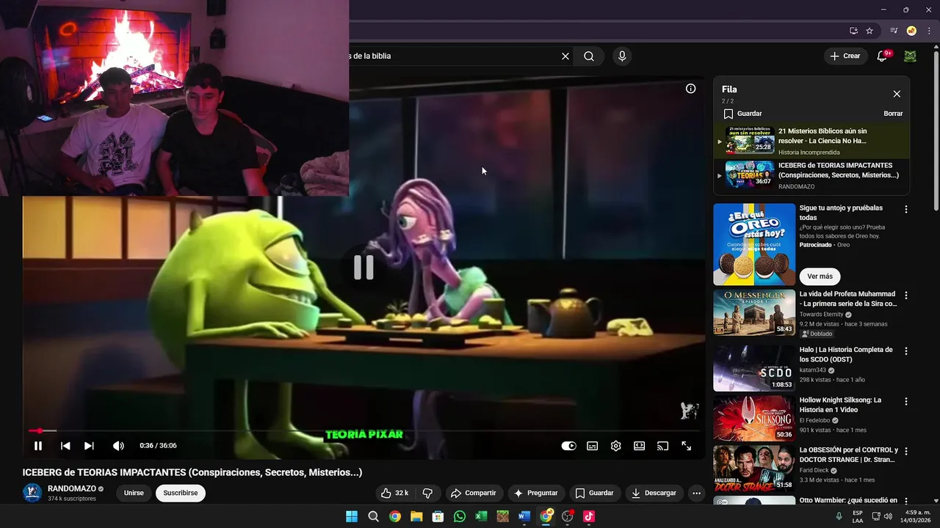Open File Explorer from taskbar
Image resolution: width=940 pixels, height=528 pixels.
[x=416, y=516]
